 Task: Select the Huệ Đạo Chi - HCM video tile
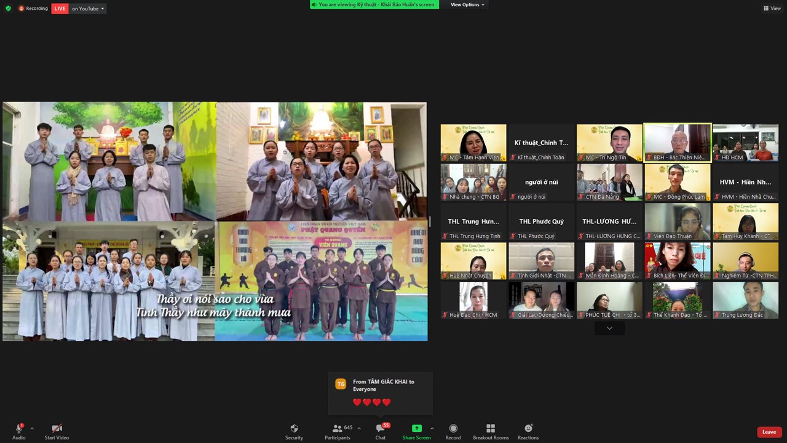click(x=473, y=301)
